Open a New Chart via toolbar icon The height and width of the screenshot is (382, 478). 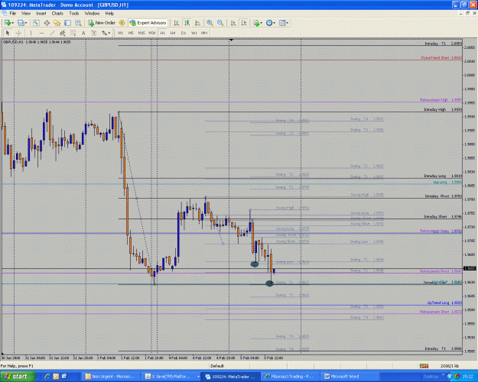click(x=8, y=23)
